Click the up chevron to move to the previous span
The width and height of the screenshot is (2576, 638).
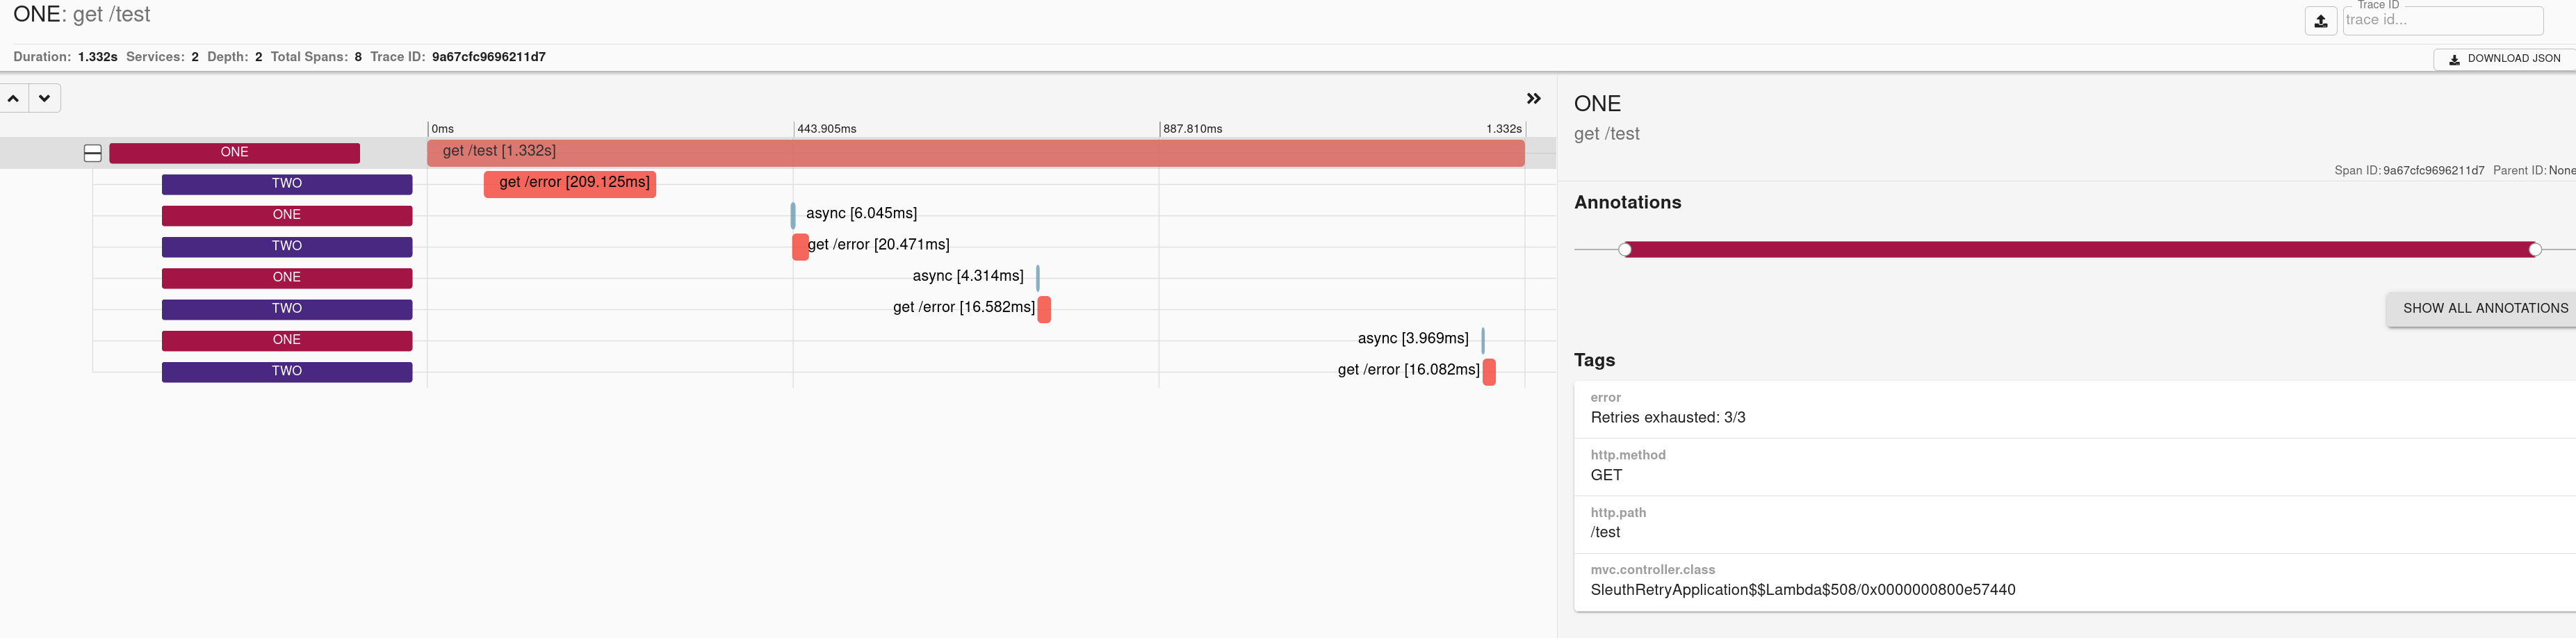click(14, 98)
